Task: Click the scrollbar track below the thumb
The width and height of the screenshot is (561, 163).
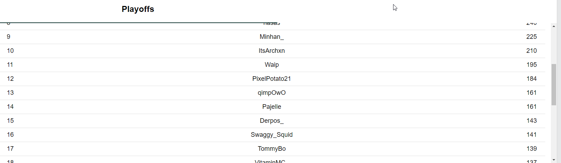Action: click(x=554, y=131)
